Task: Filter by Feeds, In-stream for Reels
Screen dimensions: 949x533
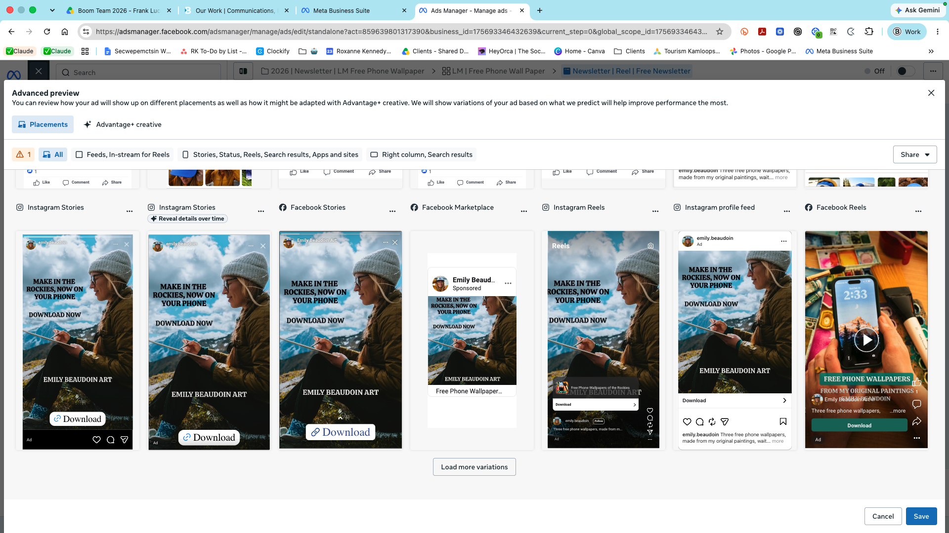Action: (122, 154)
